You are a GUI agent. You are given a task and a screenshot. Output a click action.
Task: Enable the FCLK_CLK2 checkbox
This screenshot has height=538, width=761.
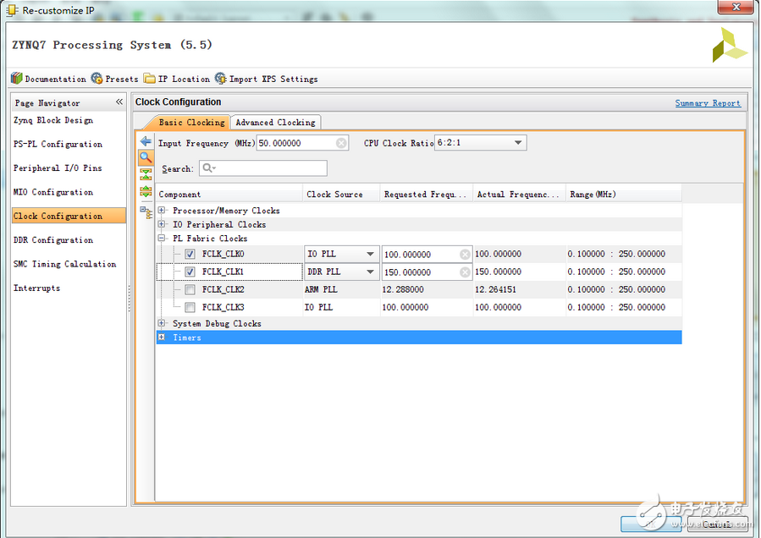pos(190,289)
